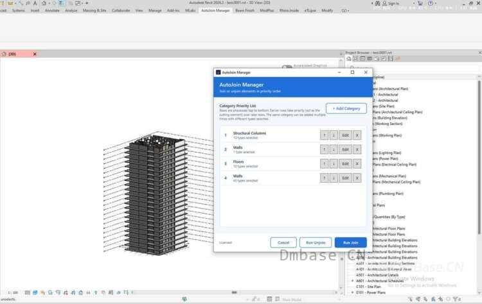This screenshot has width=482, height=304.
Task: Switch to the Collaborate tab
Action: point(121,10)
